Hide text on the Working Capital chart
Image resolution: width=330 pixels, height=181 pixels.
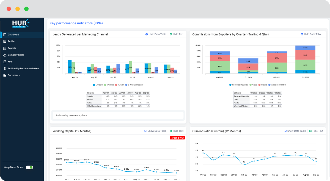[x=177, y=131]
